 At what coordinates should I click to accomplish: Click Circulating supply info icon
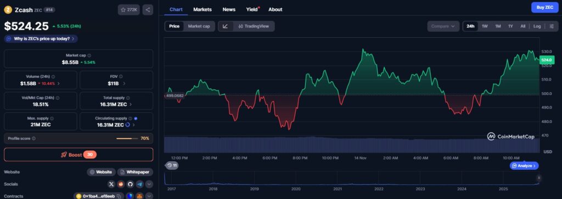[131, 118]
